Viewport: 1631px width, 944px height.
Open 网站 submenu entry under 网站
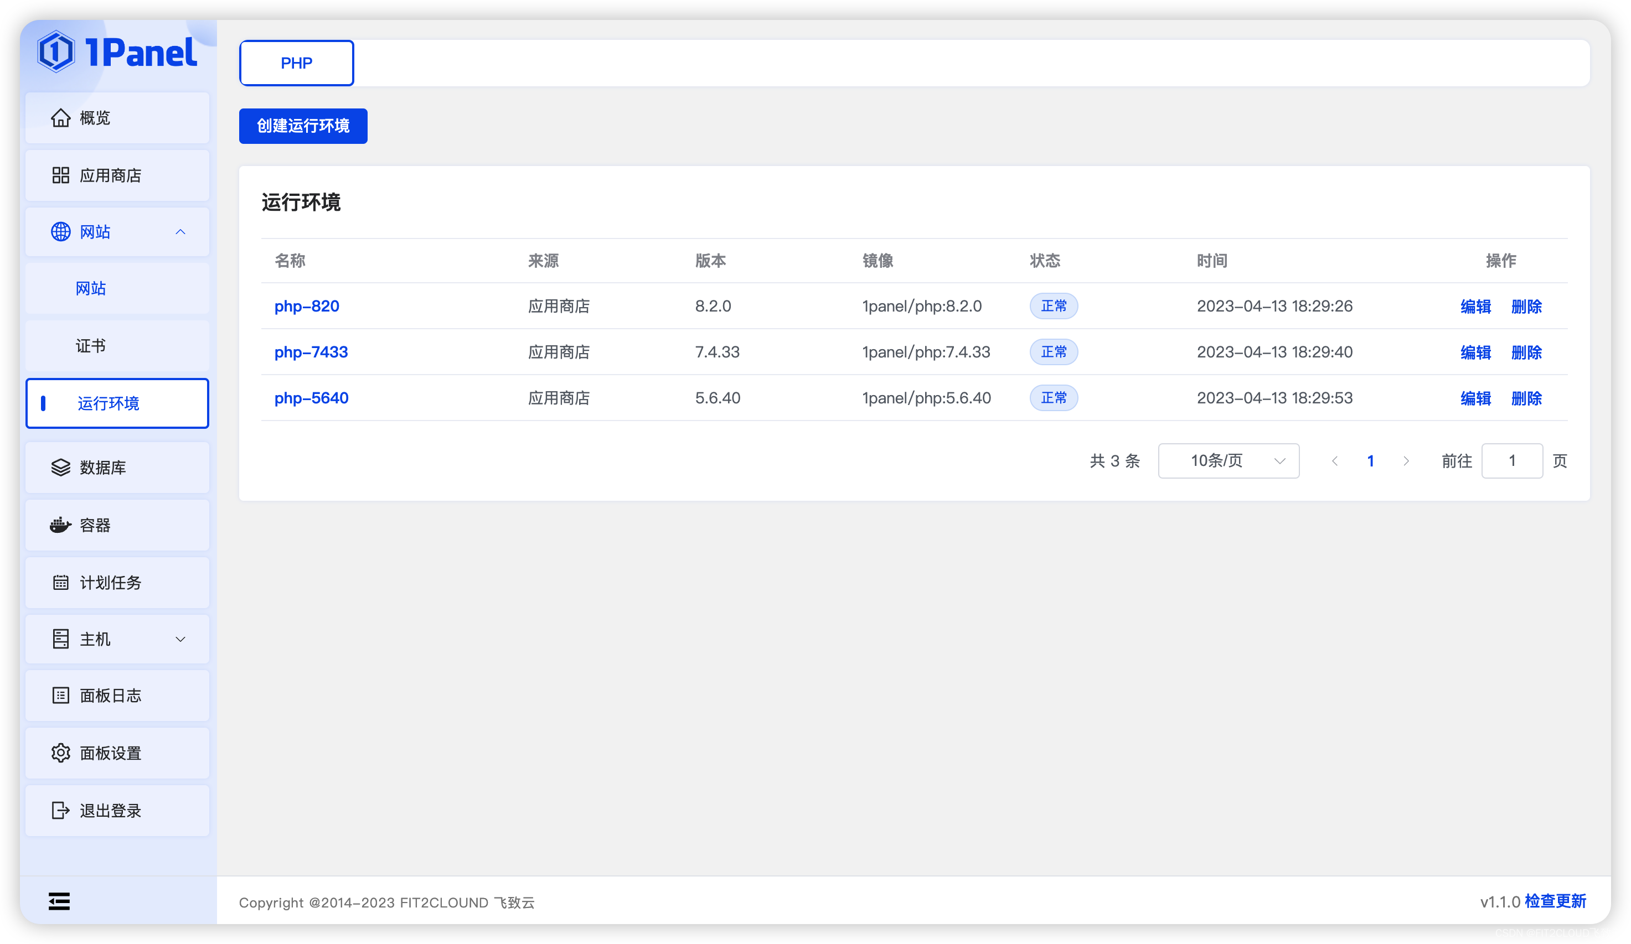[x=91, y=289]
